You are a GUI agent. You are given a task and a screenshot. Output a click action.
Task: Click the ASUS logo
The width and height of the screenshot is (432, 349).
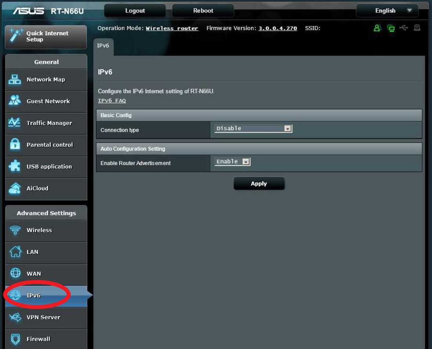point(28,11)
